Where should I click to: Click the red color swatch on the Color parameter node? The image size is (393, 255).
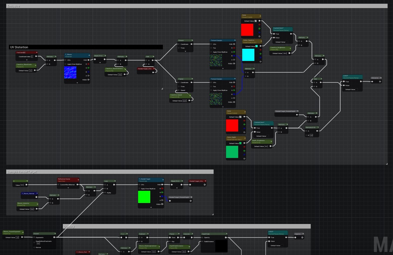pyautogui.click(x=247, y=30)
